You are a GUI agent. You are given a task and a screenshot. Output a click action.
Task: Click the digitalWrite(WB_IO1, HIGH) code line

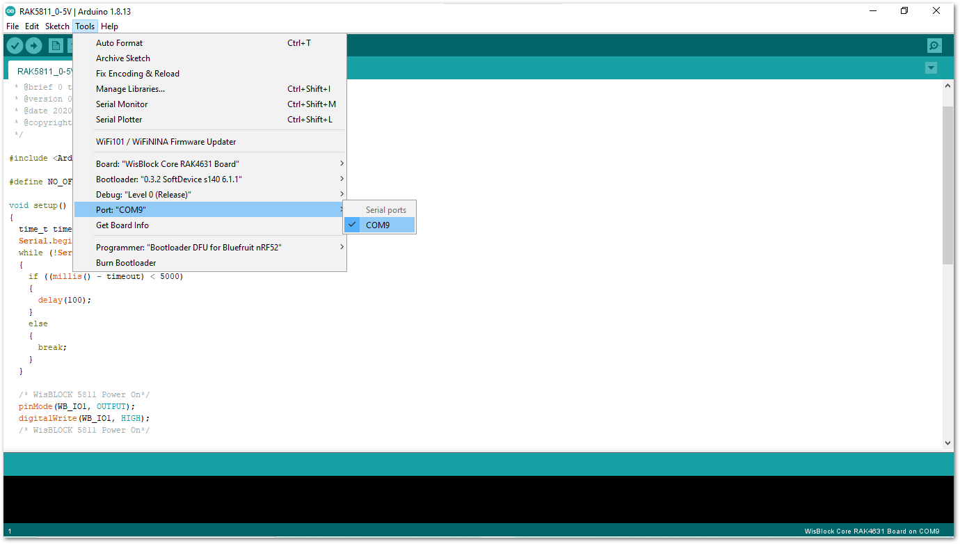pos(84,418)
